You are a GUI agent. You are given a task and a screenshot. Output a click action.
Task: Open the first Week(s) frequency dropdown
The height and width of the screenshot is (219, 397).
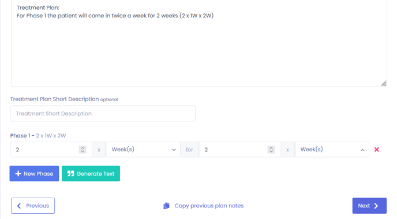coord(143,150)
